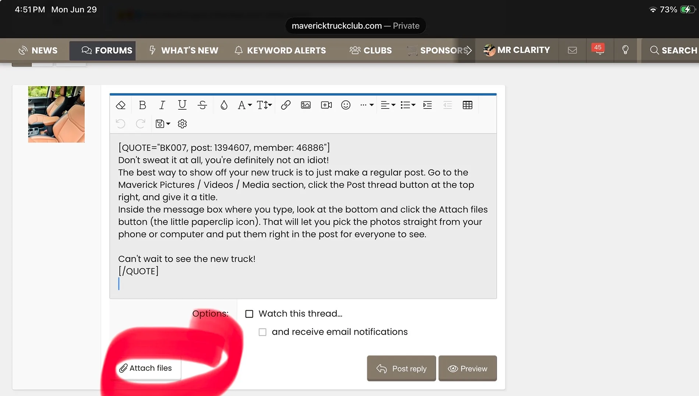Screen dimensions: 699x396
Task: Open the drafts save dropdown
Action: click(x=163, y=124)
